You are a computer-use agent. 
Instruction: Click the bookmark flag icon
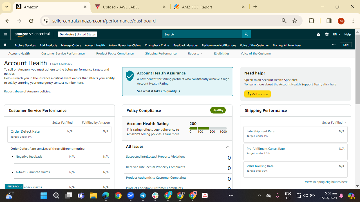(5, 45)
